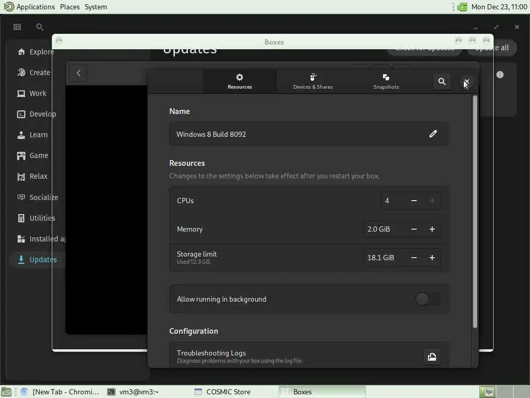Switch to the Resources tab

pyautogui.click(x=240, y=81)
